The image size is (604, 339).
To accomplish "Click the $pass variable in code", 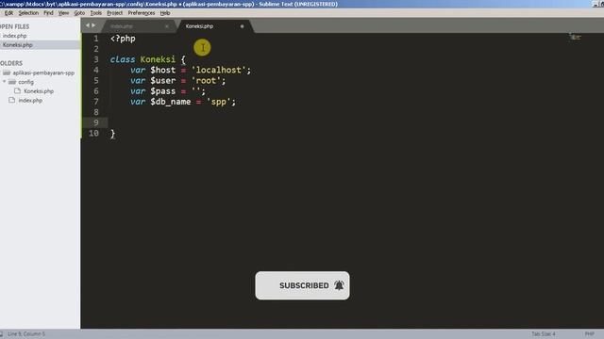I will [x=163, y=91].
